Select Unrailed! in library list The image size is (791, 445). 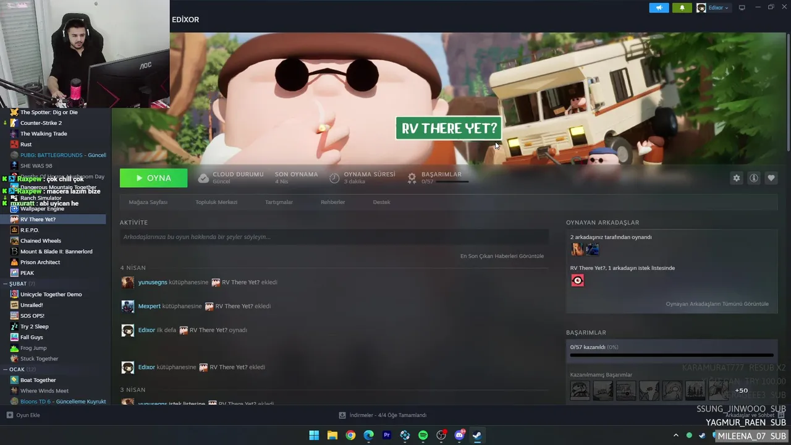pyautogui.click(x=32, y=305)
